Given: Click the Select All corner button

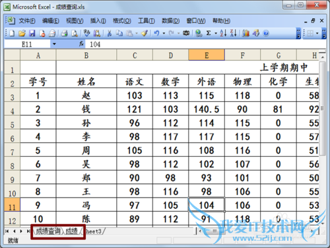Looking at the screenshot, I should tap(13, 55).
